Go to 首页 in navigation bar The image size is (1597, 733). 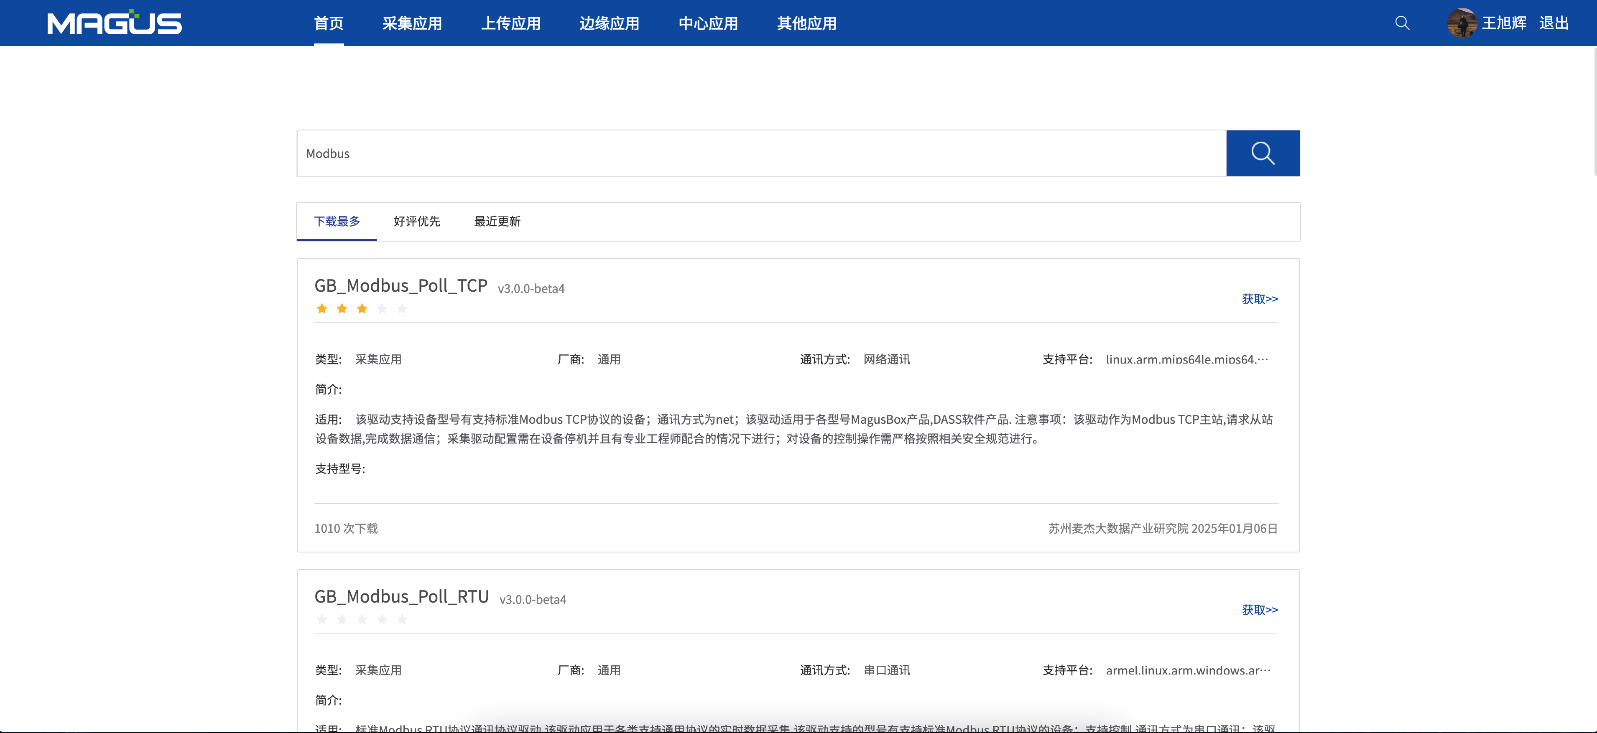[x=329, y=23]
